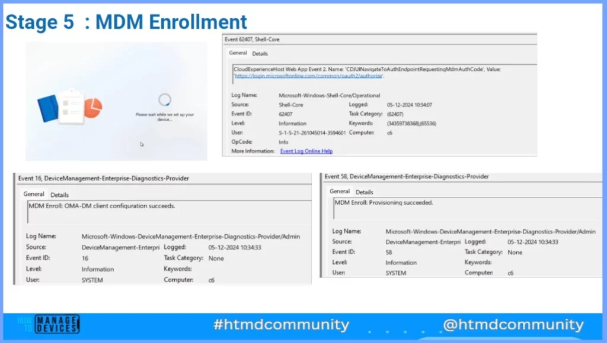Open the General tab of Event 58
This screenshot has width=607, height=343.
coord(340,191)
